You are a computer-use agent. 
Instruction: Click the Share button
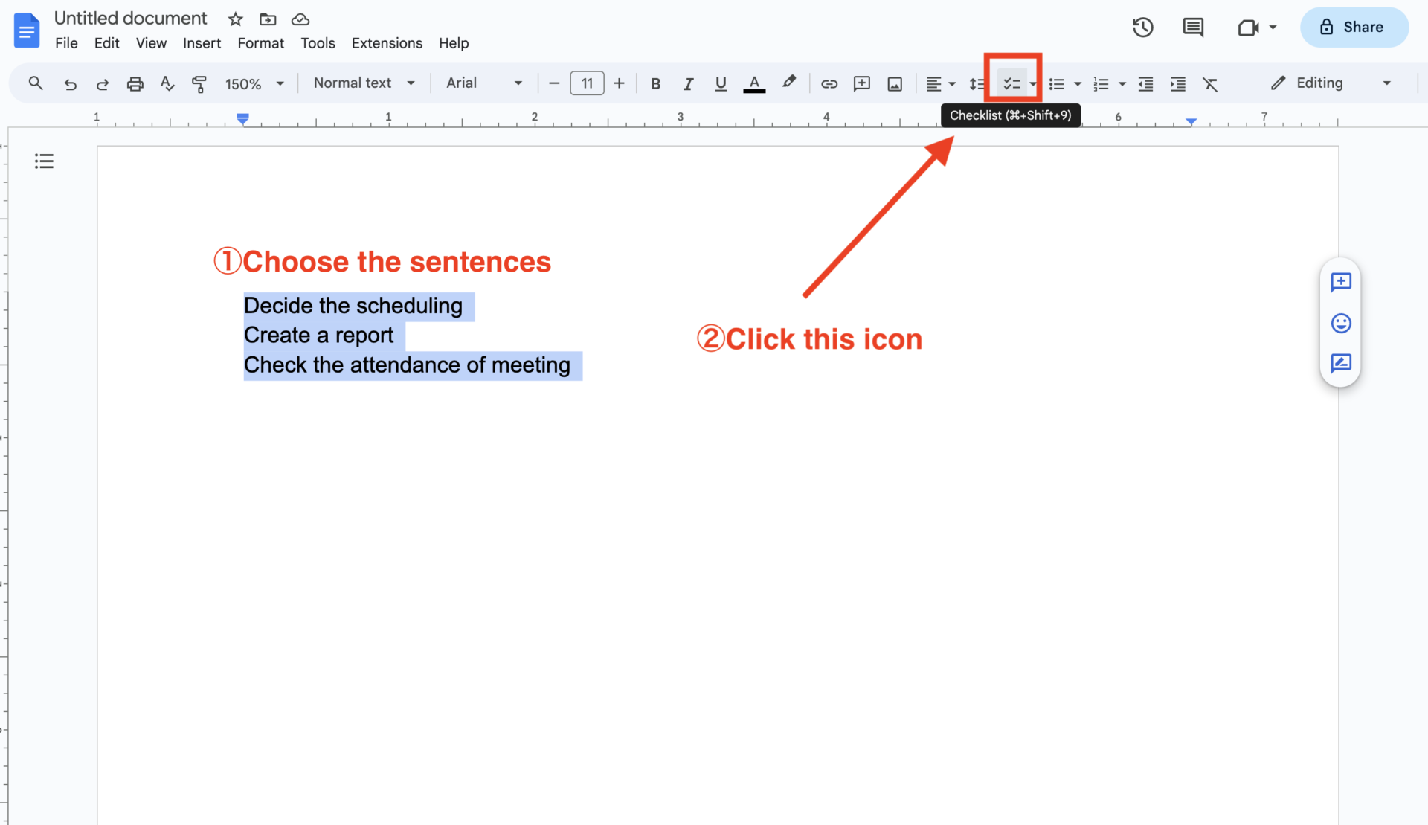tap(1354, 27)
